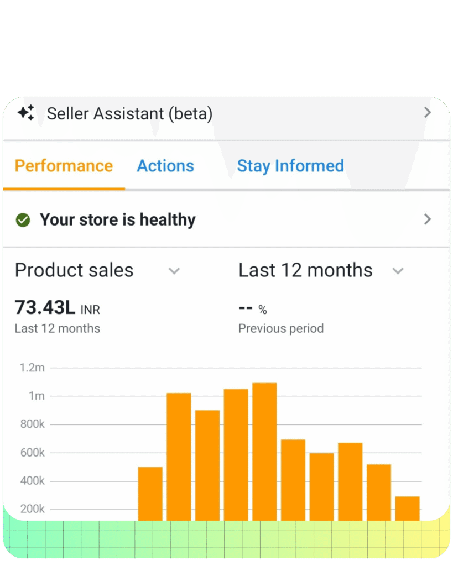The height and width of the screenshot is (566, 453).
Task: Click the Product sales label text
Action: coord(74,270)
